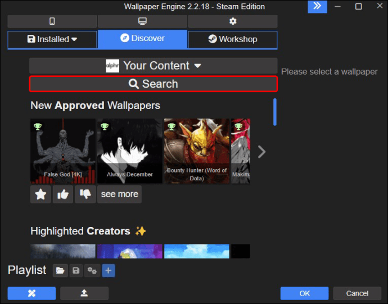Open the settings gear tab

(233, 21)
